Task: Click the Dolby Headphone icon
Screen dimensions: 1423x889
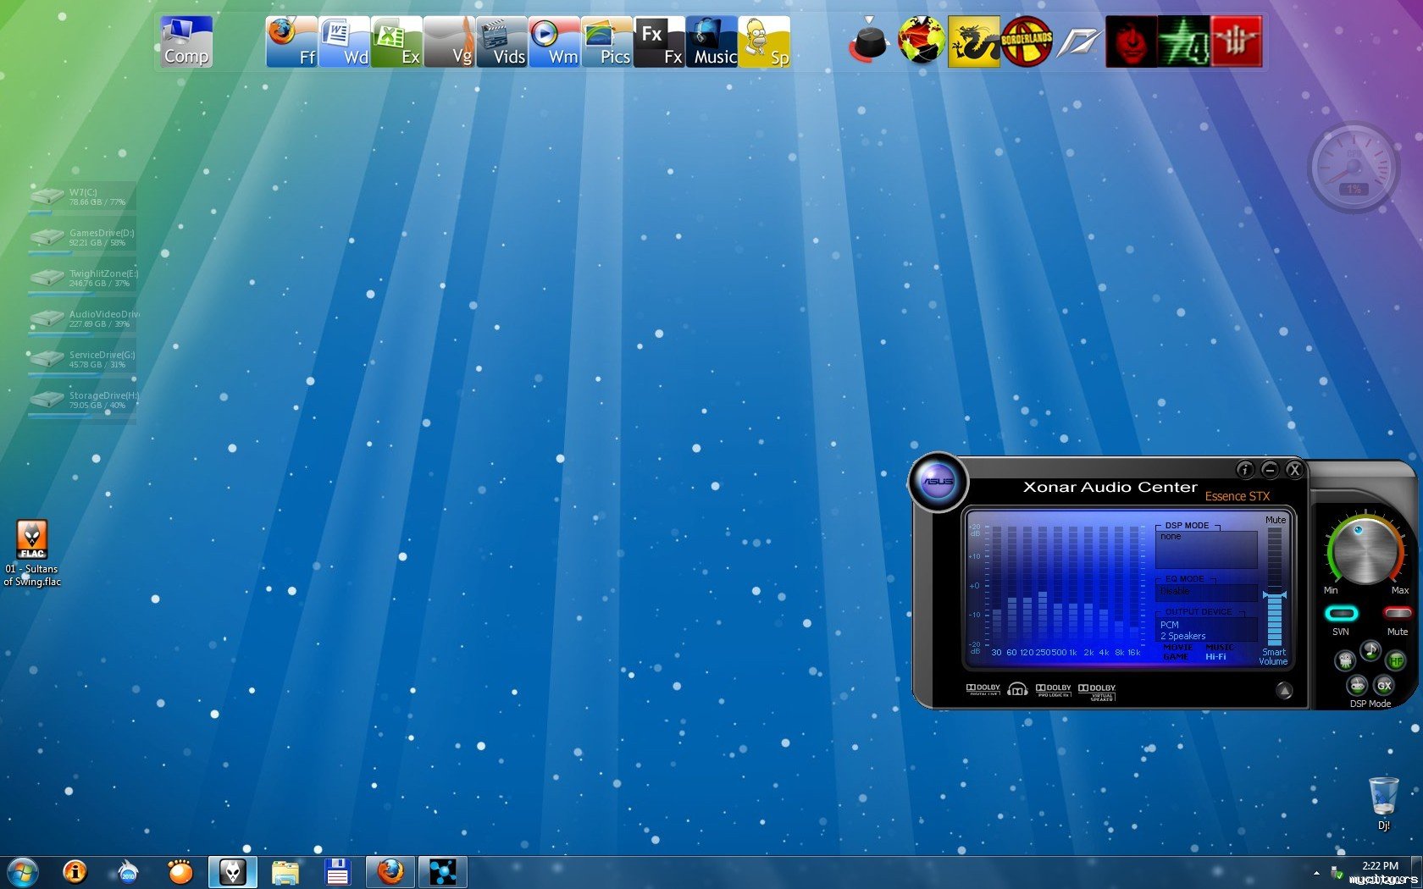Action: [x=1017, y=690]
